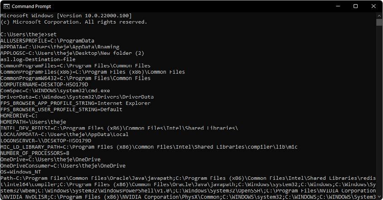Image resolution: width=383 pixels, height=200 pixels.
Task: Click the 'C:\Users\theje>set' prompt line
Action: (x=29, y=35)
